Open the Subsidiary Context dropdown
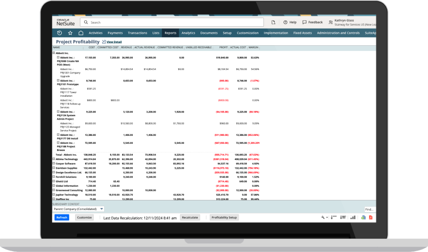Screen dimensions: 428x252 tap(78, 209)
